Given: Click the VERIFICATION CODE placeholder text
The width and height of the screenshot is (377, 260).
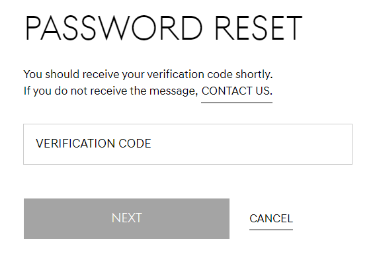Looking at the screenshot, I should pyautogui.click(x=93, y=144).
